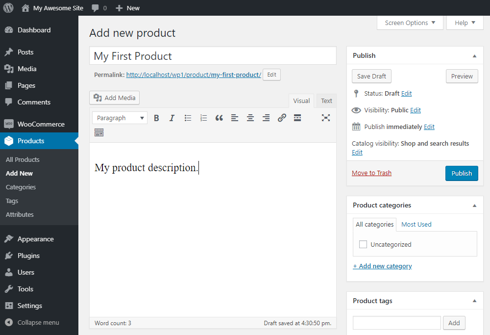The image size is (490, 335).
Task: Click the Add tag button
Action: 454,323
